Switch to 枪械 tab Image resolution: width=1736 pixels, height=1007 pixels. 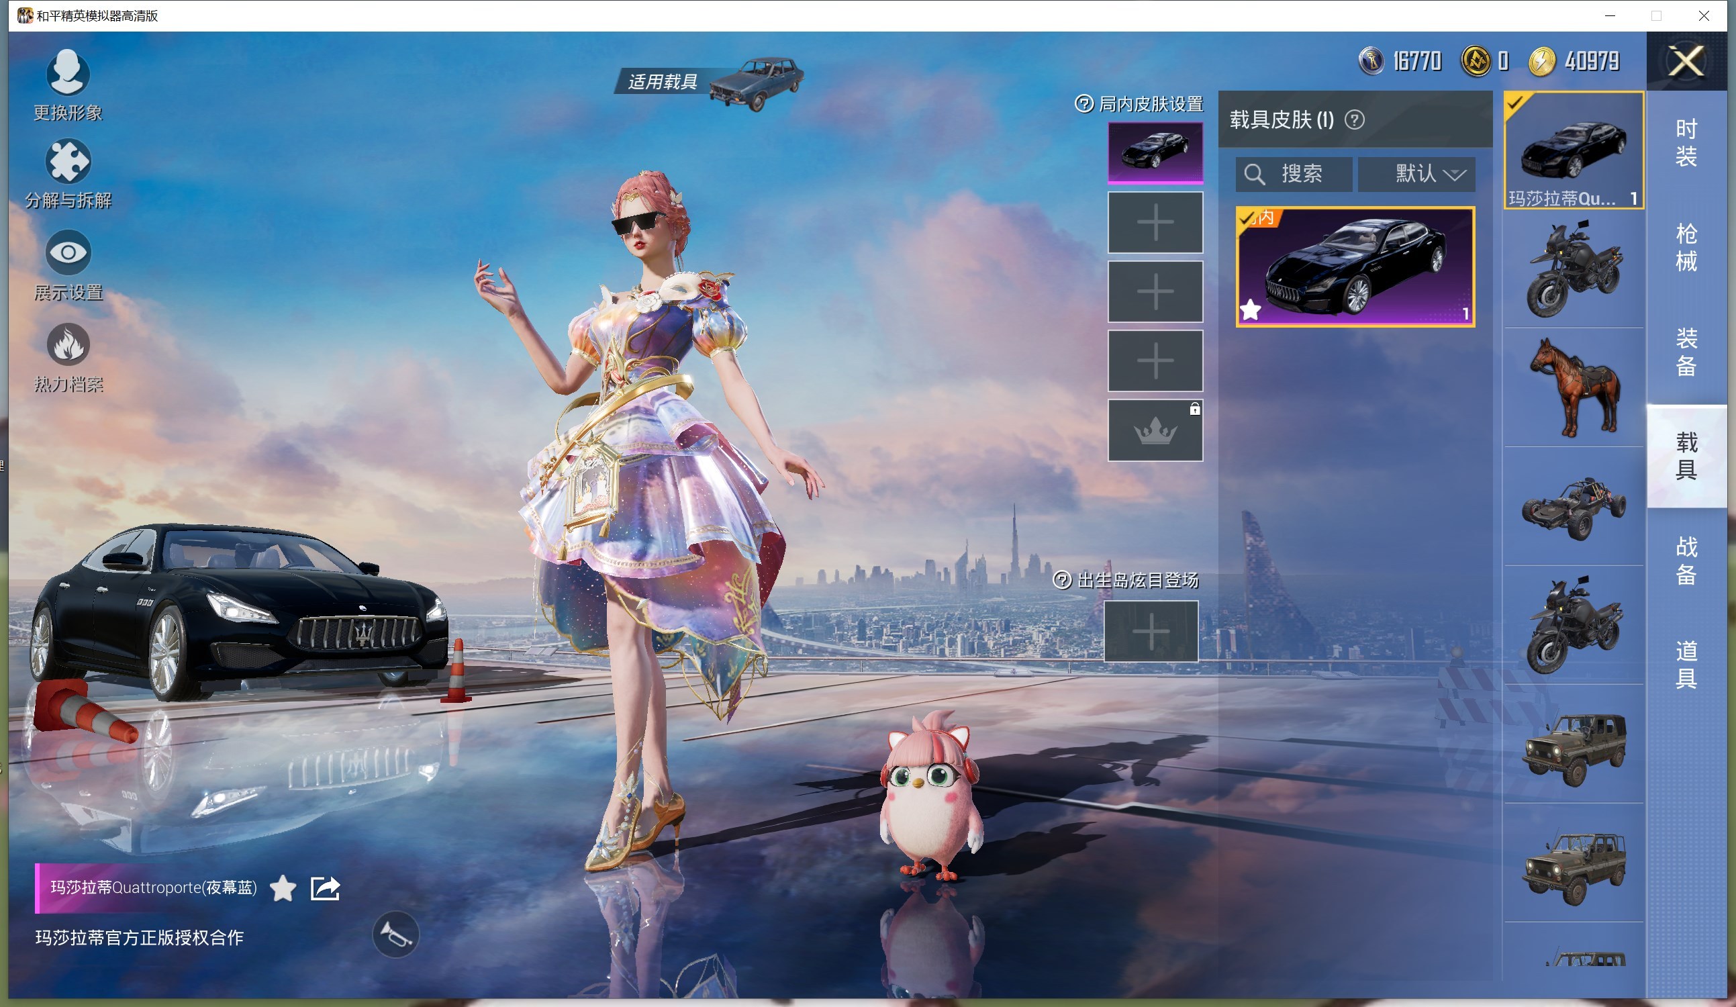point(1686,248)
